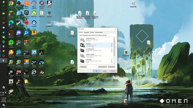
Task: Open SteamVR desktop shortcut
Action: click(34, 24)
